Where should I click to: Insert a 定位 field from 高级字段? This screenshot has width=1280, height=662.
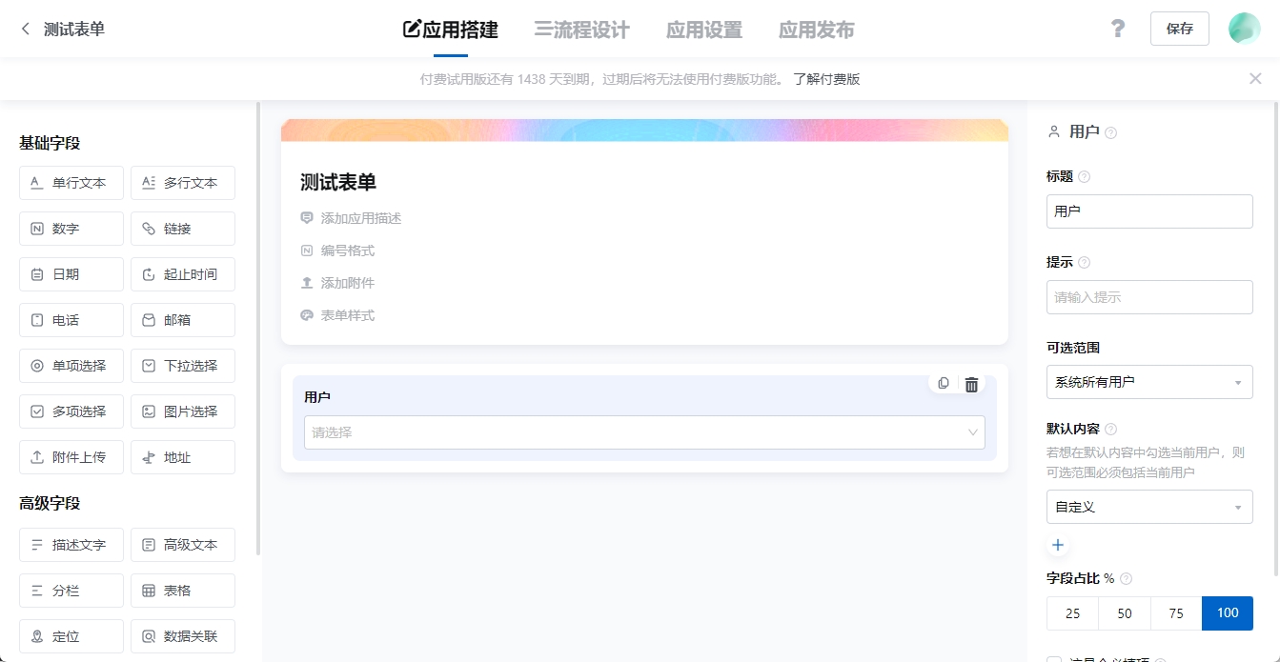71,635
